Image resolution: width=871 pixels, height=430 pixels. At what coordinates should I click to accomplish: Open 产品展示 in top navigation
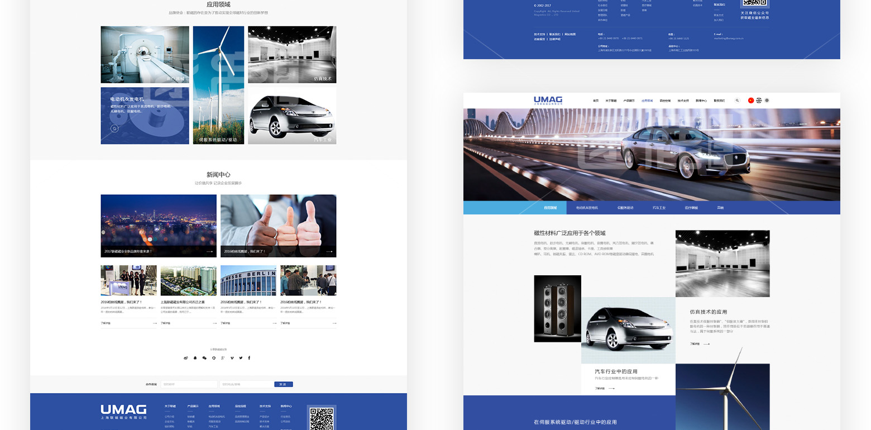(629, 101)
